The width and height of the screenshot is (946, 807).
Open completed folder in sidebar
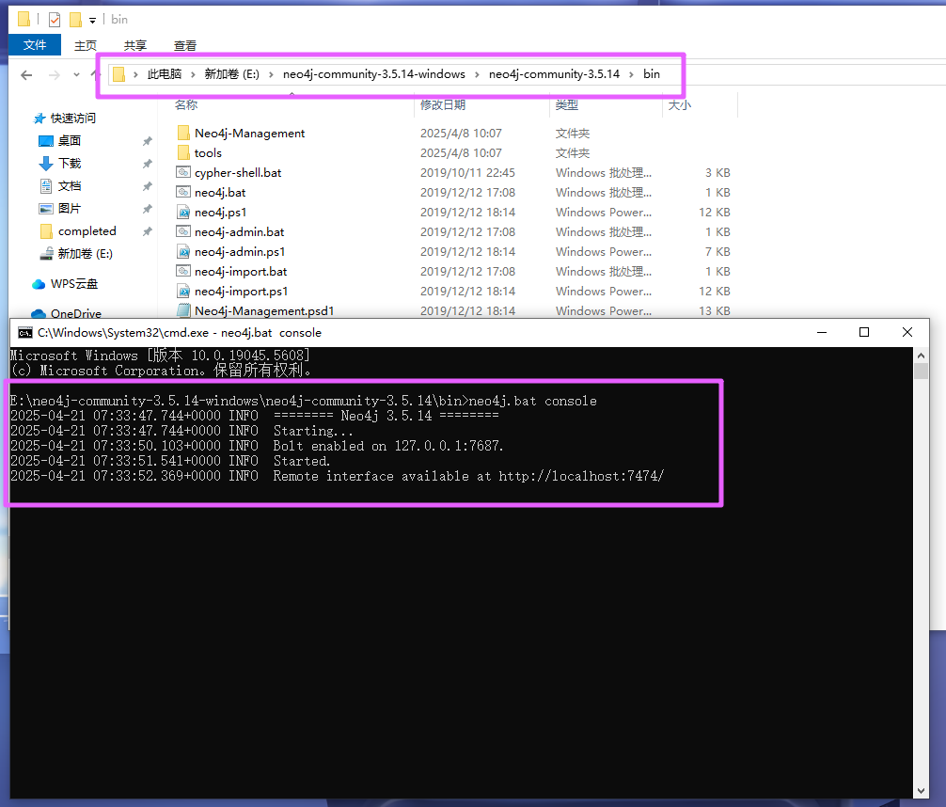click(x=87, y=231)
